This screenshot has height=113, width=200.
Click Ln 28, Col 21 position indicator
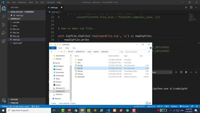[139, 106]
